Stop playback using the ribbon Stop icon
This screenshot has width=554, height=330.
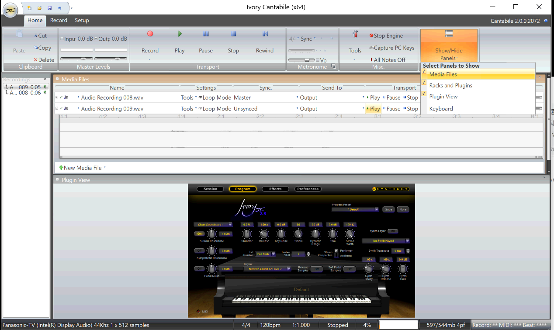click(233, 34)
